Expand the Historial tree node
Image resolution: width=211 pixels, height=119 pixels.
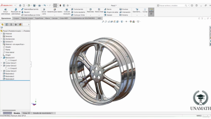coord(1,34)
